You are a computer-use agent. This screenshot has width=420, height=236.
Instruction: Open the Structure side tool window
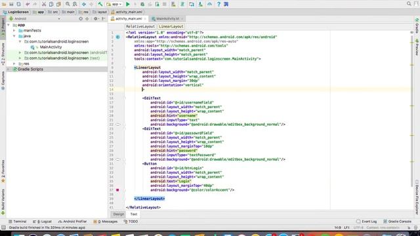click(x=3, y=54)
